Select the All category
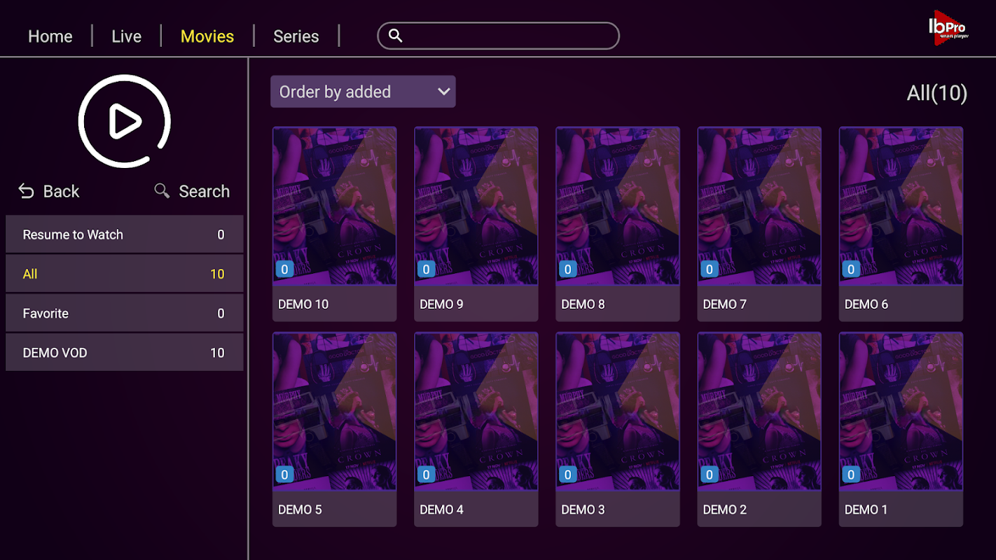 (x=125, y=274)
